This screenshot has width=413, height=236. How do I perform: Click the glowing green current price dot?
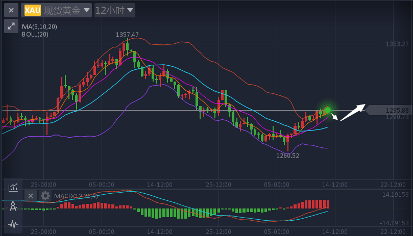click(328, 110)
